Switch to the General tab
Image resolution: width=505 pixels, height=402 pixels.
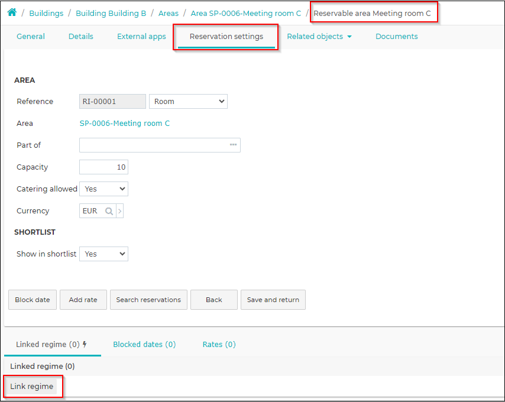point(31,37)
